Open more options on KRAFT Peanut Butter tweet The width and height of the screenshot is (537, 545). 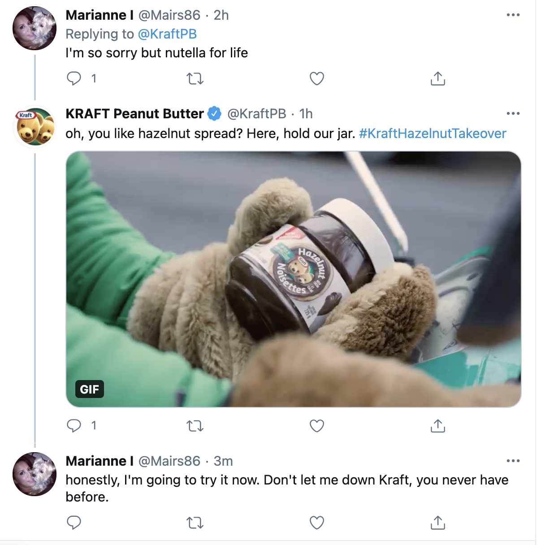(x=513, y=114)
